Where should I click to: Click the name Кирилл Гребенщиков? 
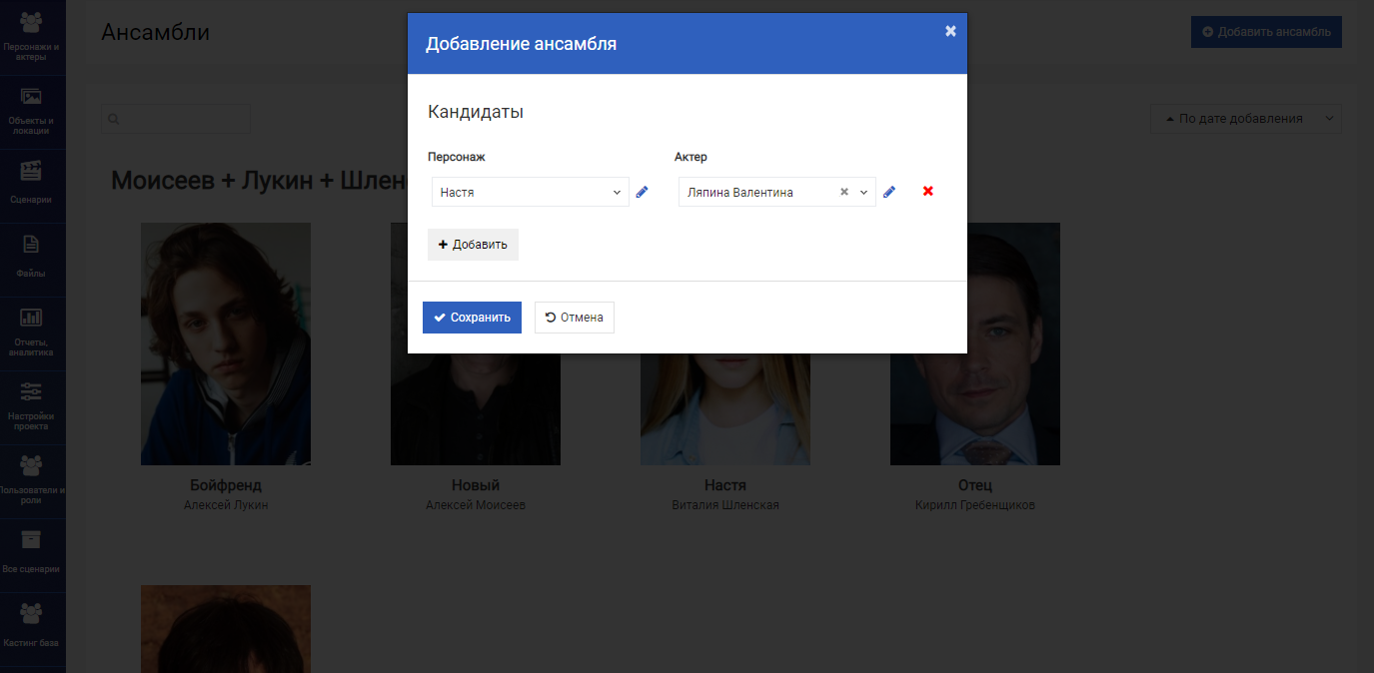tap(975, 505)
